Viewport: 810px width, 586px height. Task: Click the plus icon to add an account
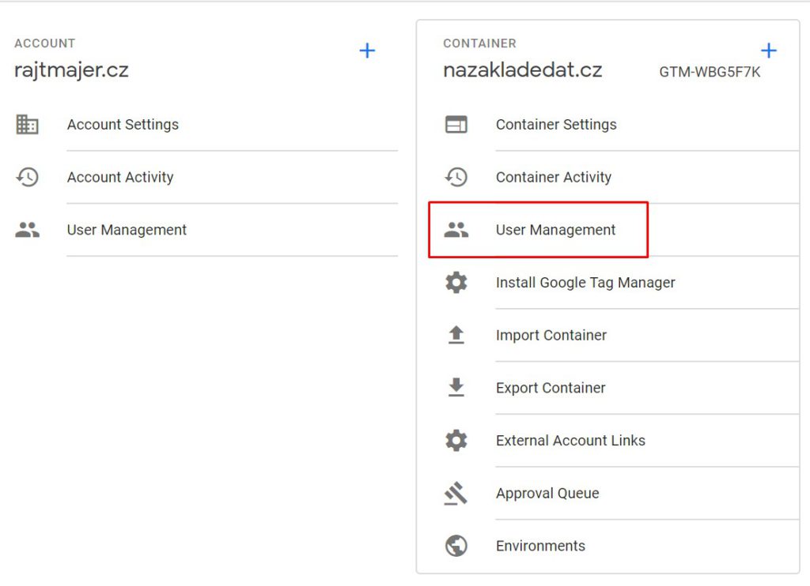click(367, 51)
